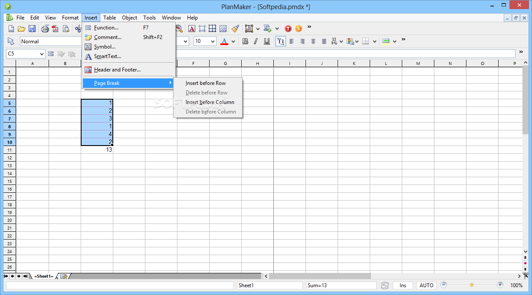The height and width of the screenshot is (295, 532).
Task: Click the grayed recalculate icon in the status bar
Action: pos(385,285)
